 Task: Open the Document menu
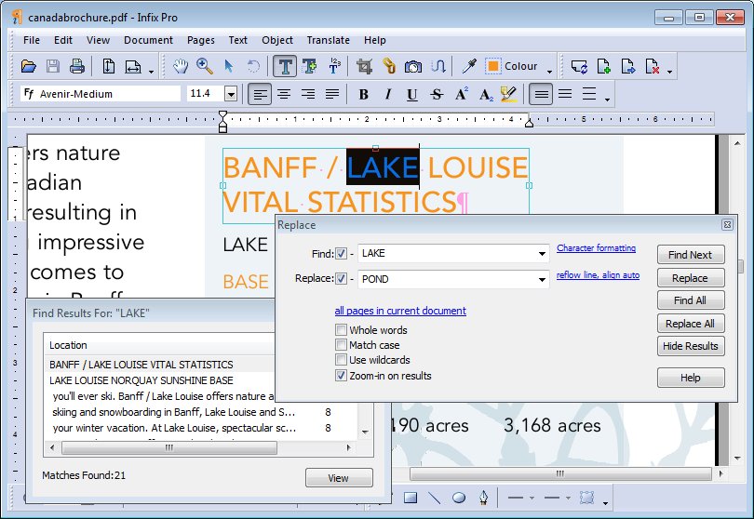coord(148,40)
